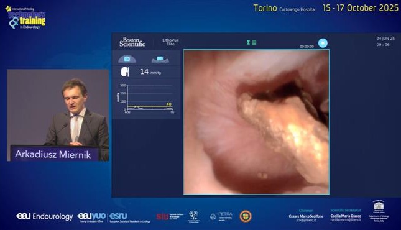401x230 pixels.
Task: Click the SIU society logo
Action: pos(170,216)
